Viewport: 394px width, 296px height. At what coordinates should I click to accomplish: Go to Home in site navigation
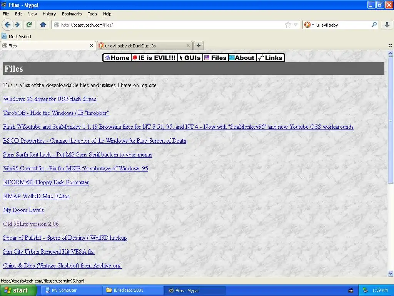117,58
